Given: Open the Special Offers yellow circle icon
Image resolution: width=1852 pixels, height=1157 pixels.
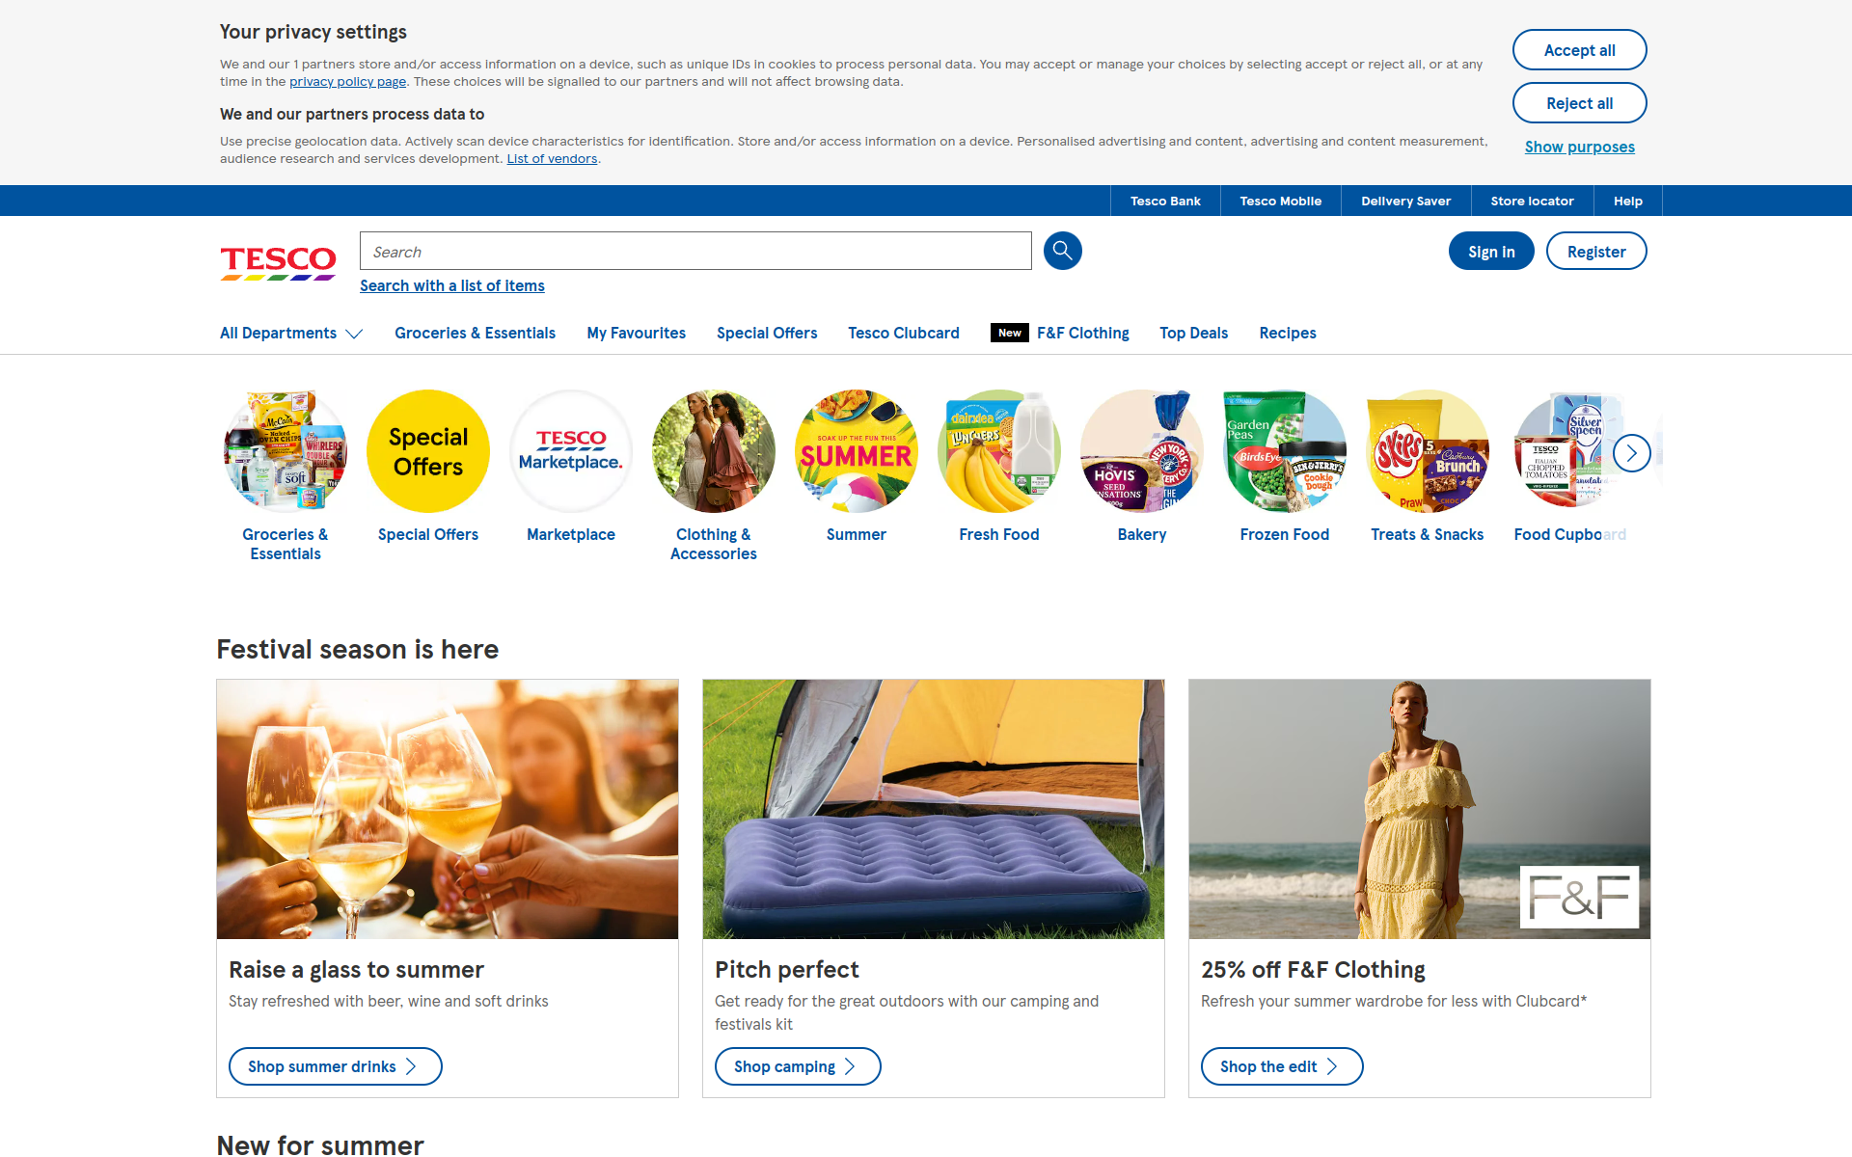Looking at the screenshot, I should (428, 451).
